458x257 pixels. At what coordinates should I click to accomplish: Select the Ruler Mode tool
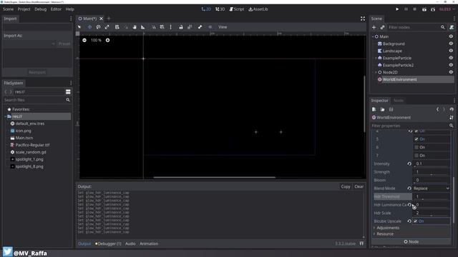point(143,27)
